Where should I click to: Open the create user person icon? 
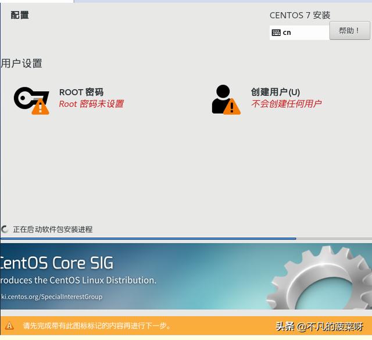coord(221,98)
